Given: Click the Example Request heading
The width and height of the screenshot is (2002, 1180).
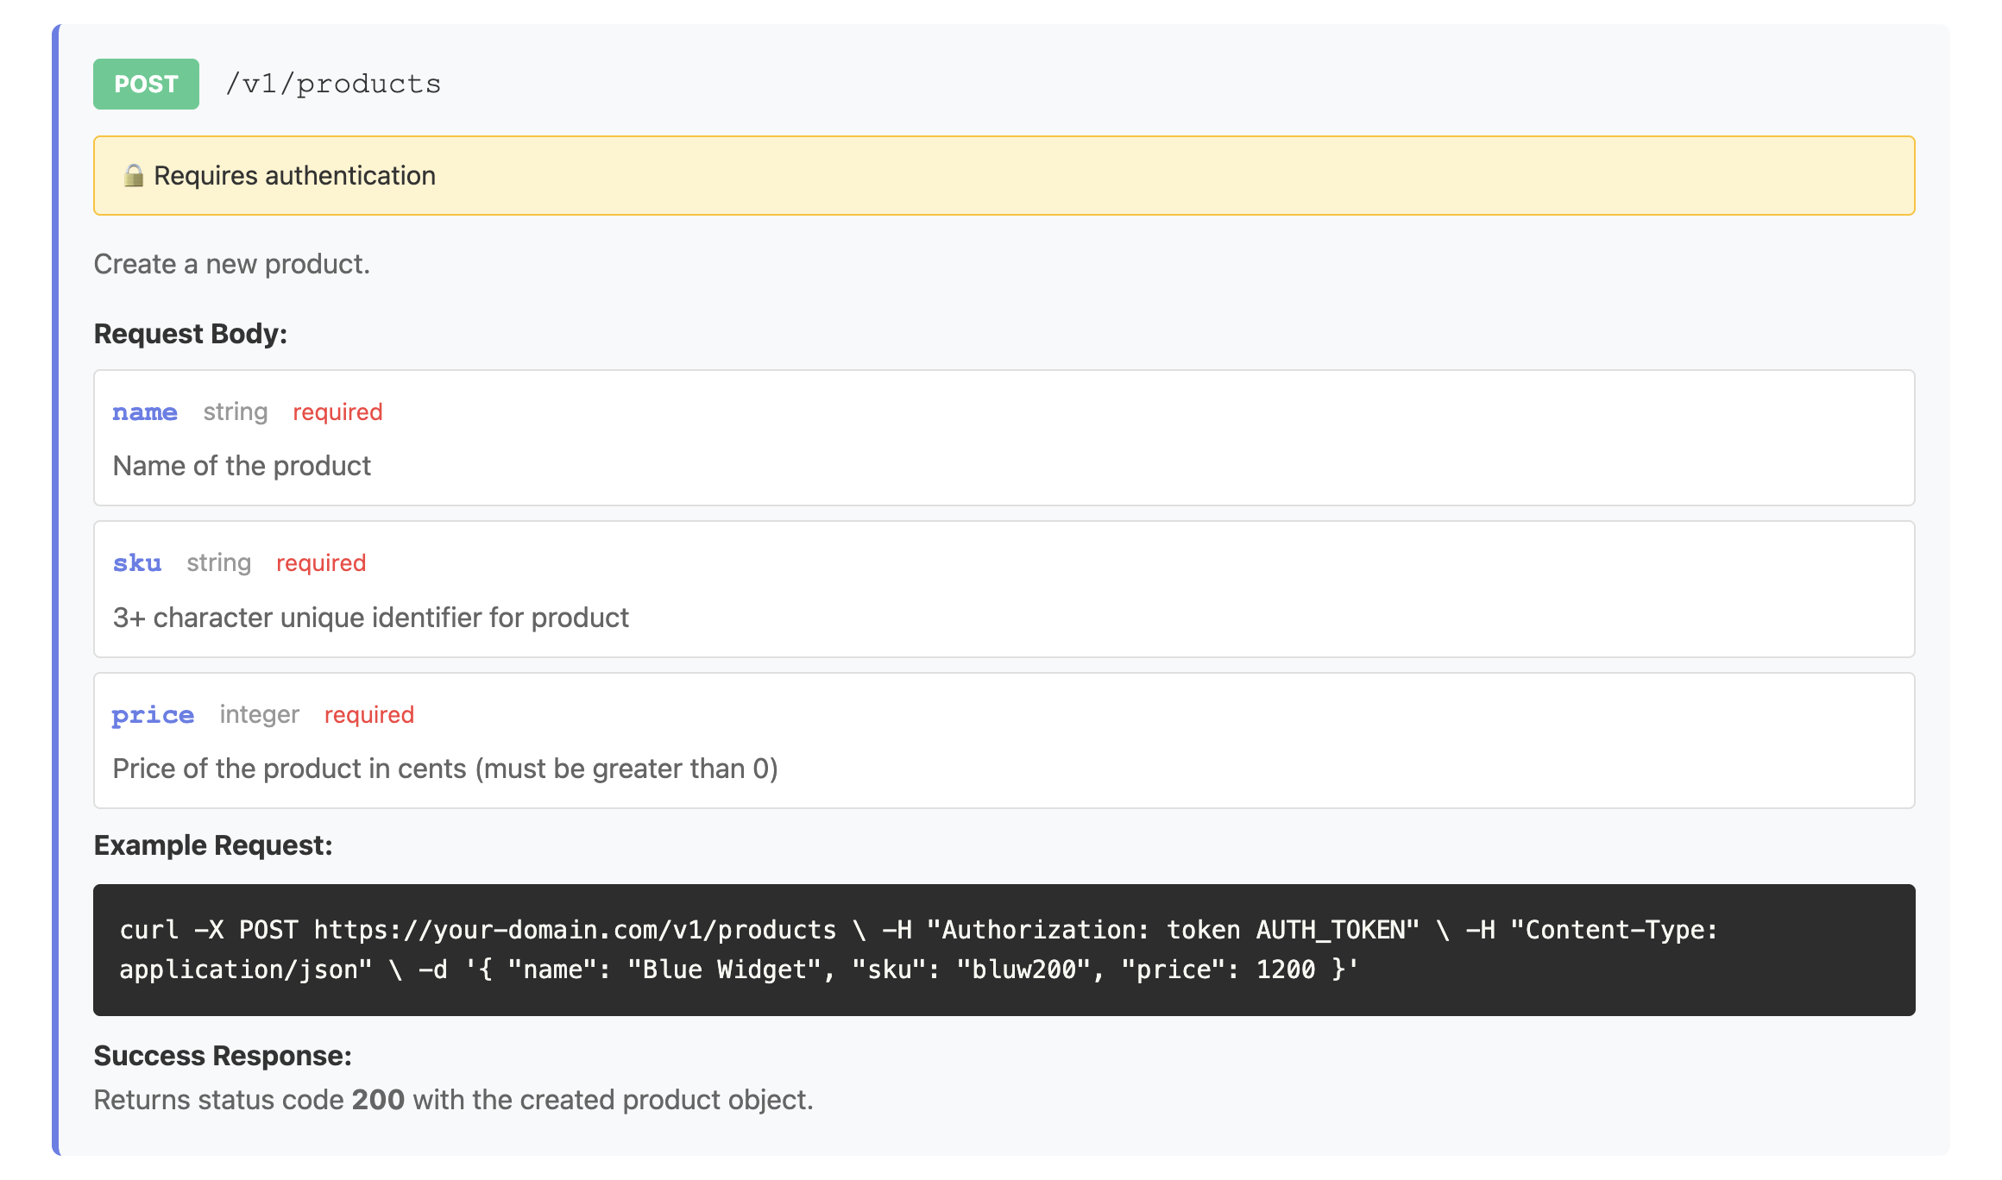Looking at the screenshot, I should tap(212, 845).
